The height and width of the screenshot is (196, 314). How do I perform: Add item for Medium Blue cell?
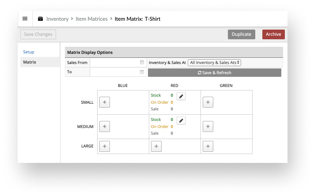[105, 126]
